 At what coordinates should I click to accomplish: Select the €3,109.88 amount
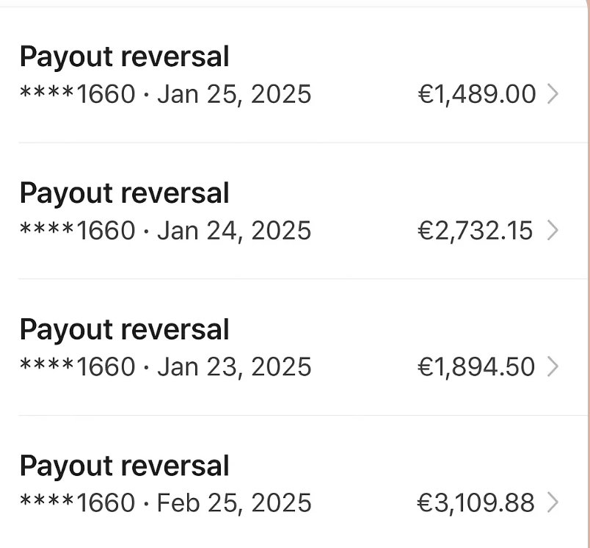click(x=476, y=503)
